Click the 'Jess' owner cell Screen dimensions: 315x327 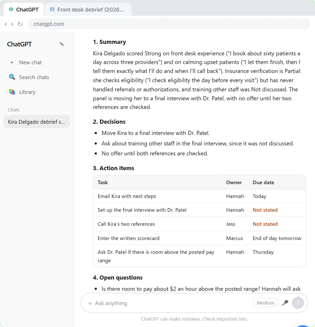point(231,224)
